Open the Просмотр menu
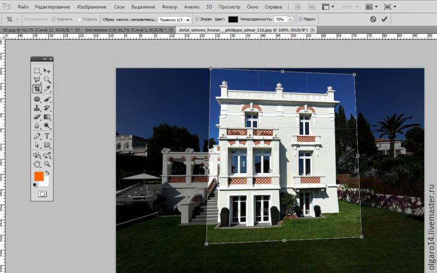 click(x=229, y=7)
